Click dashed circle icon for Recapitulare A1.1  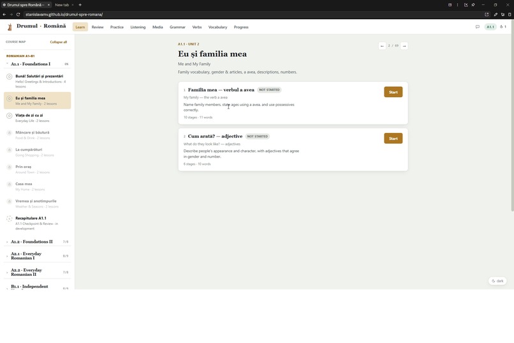pyautogui.click(x=9, y=218)
